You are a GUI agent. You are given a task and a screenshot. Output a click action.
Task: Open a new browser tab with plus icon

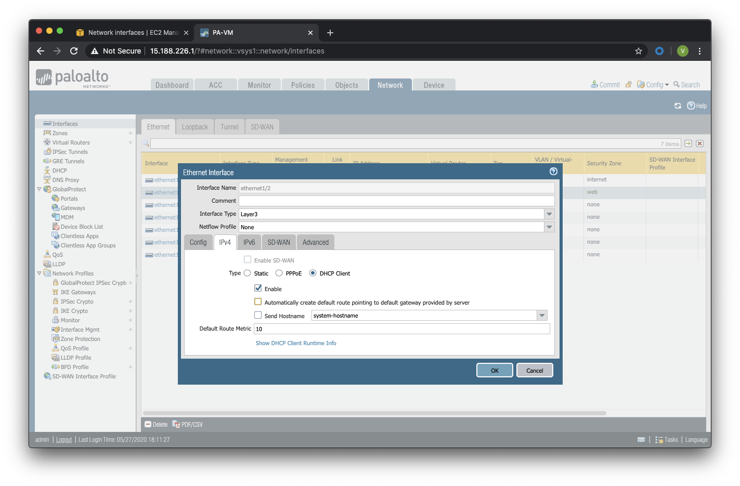(x=330, y=33)
